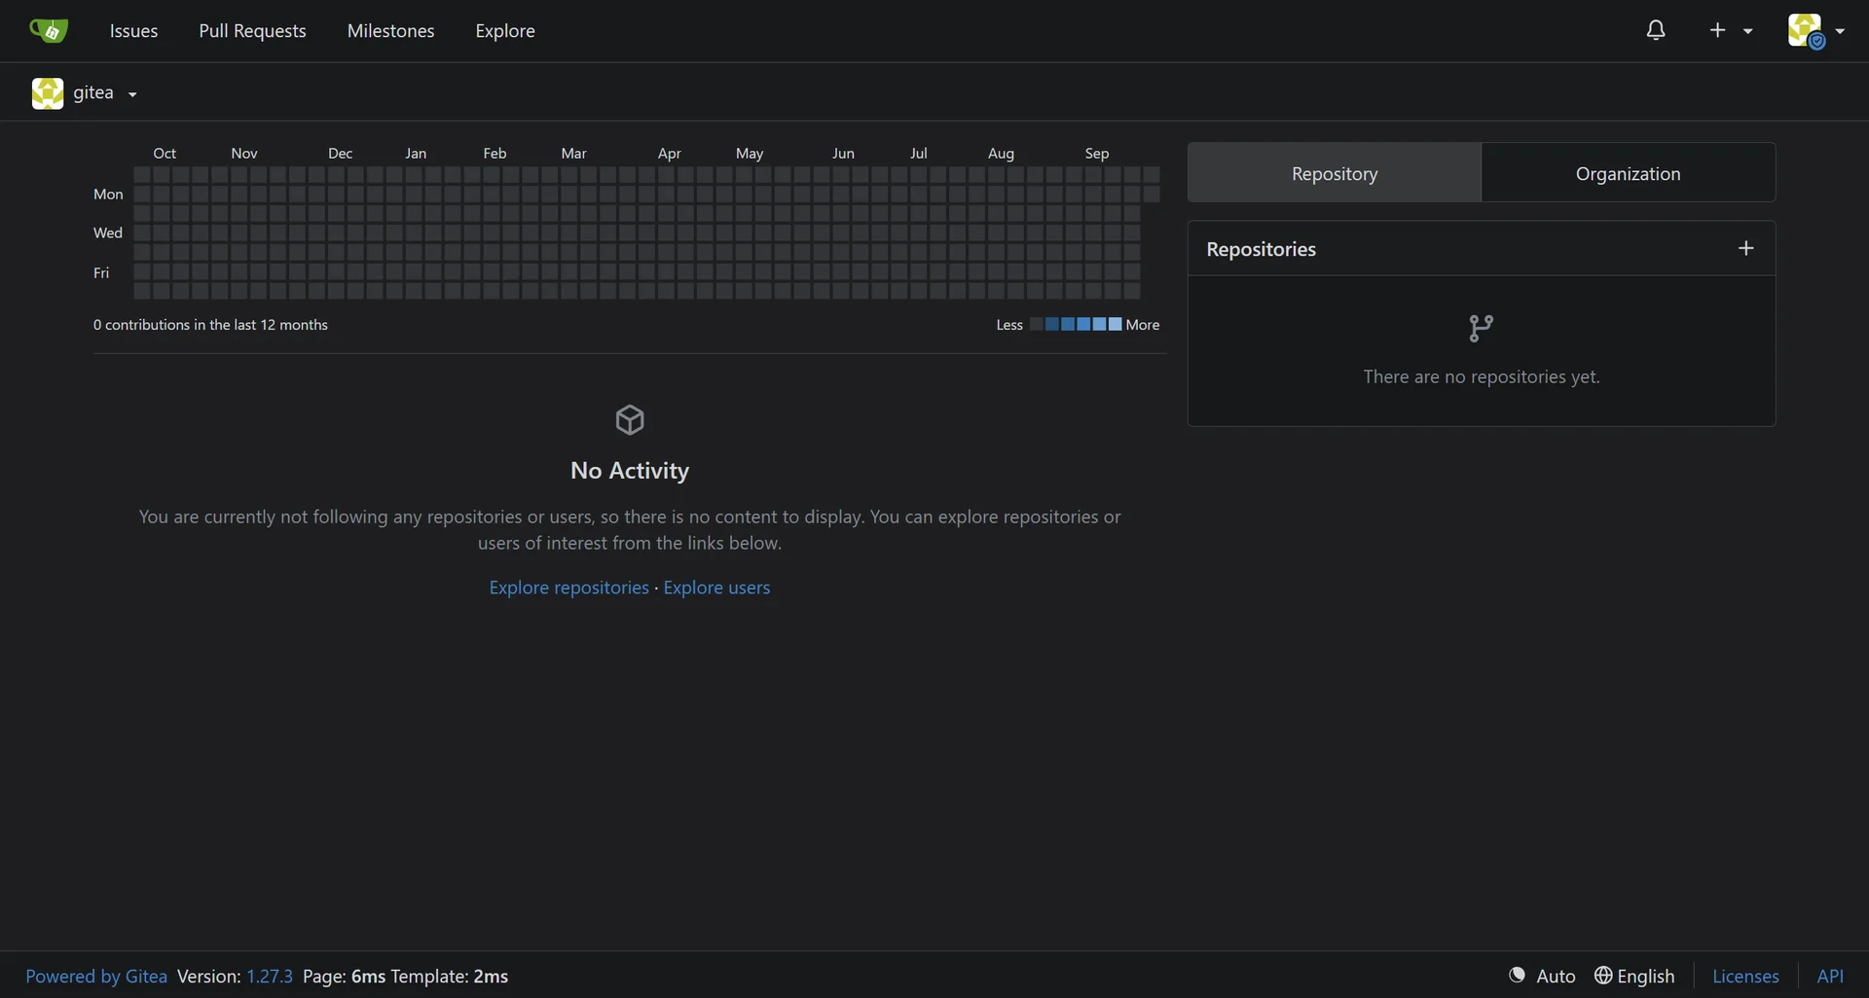The height and width of the screenshot is (998, 1869).
Task: Open the Powered by Gitea link
Action: [x=96, y=976]
